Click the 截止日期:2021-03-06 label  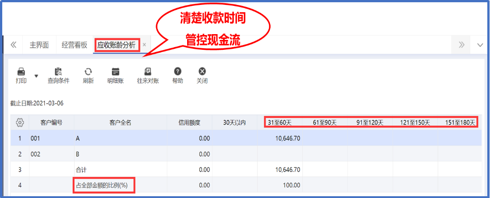37,103
